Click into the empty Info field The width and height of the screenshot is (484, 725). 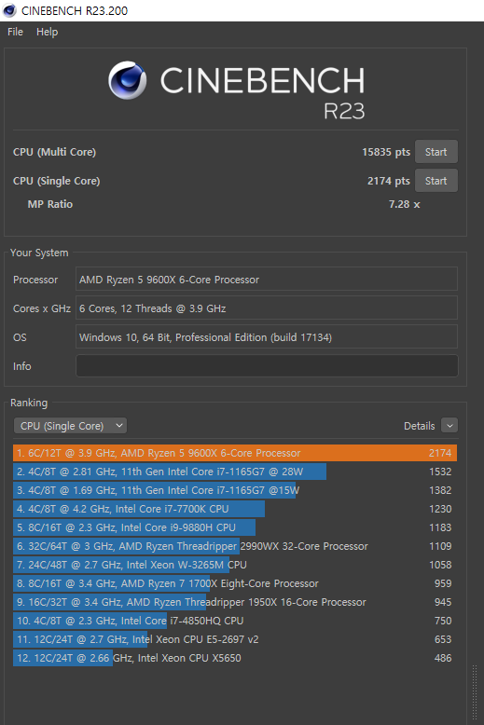267,365
